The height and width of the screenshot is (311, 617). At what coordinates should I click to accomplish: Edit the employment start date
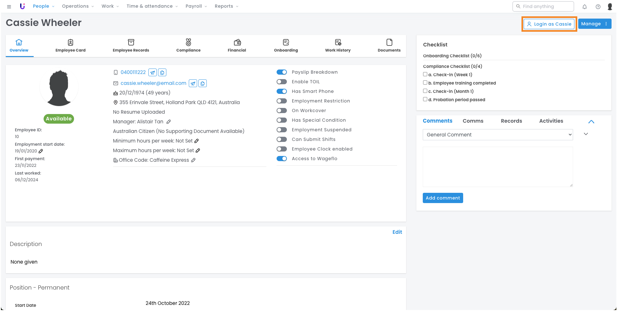pyautogui.click(x=41, y=151)
